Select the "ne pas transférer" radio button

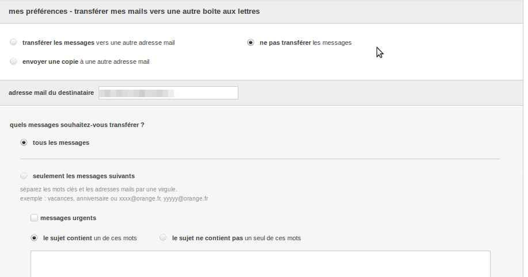click(250, 43)
